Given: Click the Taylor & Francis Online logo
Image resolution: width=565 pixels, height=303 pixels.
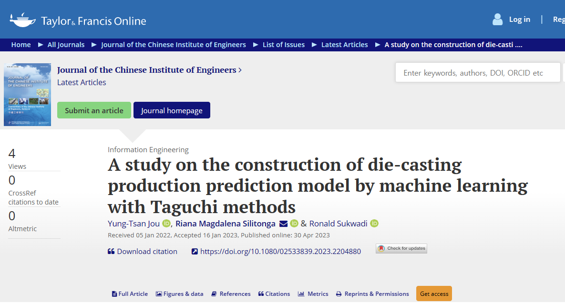Looking at the screenshot, I should [x=78, y=20].
